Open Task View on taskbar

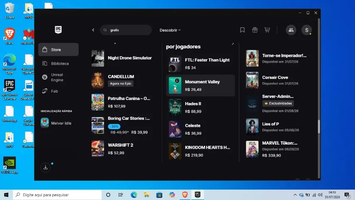(120, 195)
